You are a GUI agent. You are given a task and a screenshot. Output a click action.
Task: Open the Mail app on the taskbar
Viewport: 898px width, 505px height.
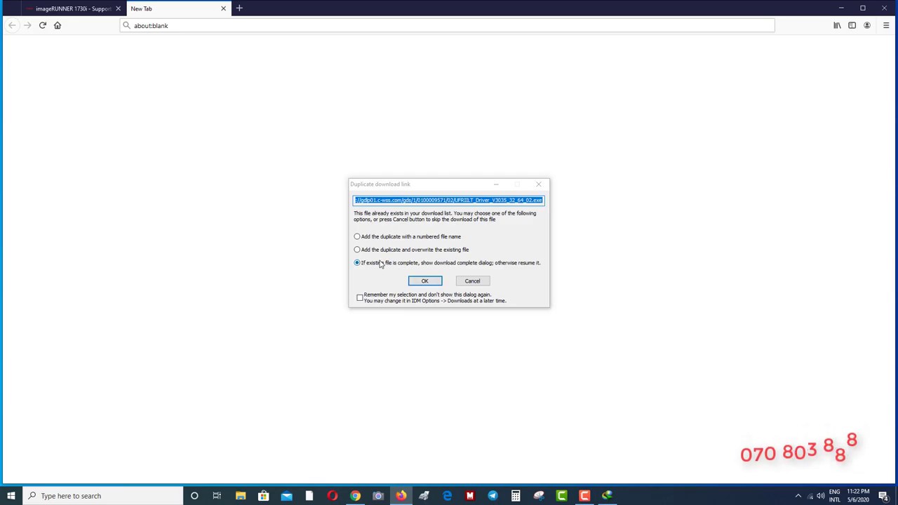pos(286,496)
